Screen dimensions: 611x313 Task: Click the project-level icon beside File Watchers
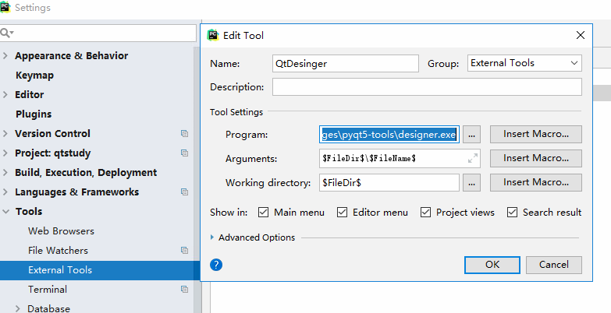tap(184, 251)
